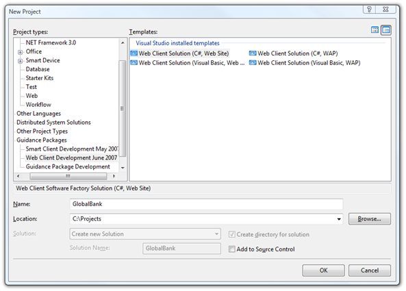Switch templates to large icons view

375,30
